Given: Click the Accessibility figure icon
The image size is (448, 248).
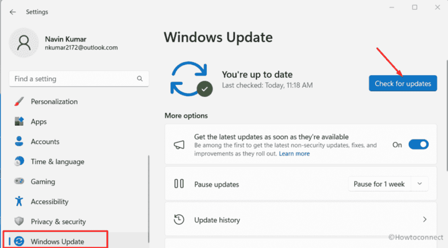Looking at the screenshot, I should click(19, 201).
